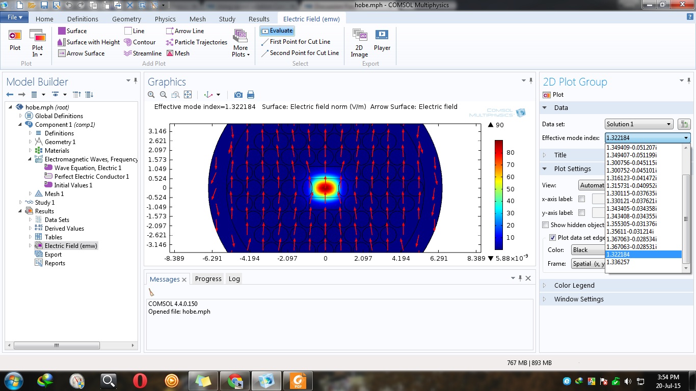Add a Particle Trajectories plot
This screenshot has height=391, width=696.
pos(197,42)
